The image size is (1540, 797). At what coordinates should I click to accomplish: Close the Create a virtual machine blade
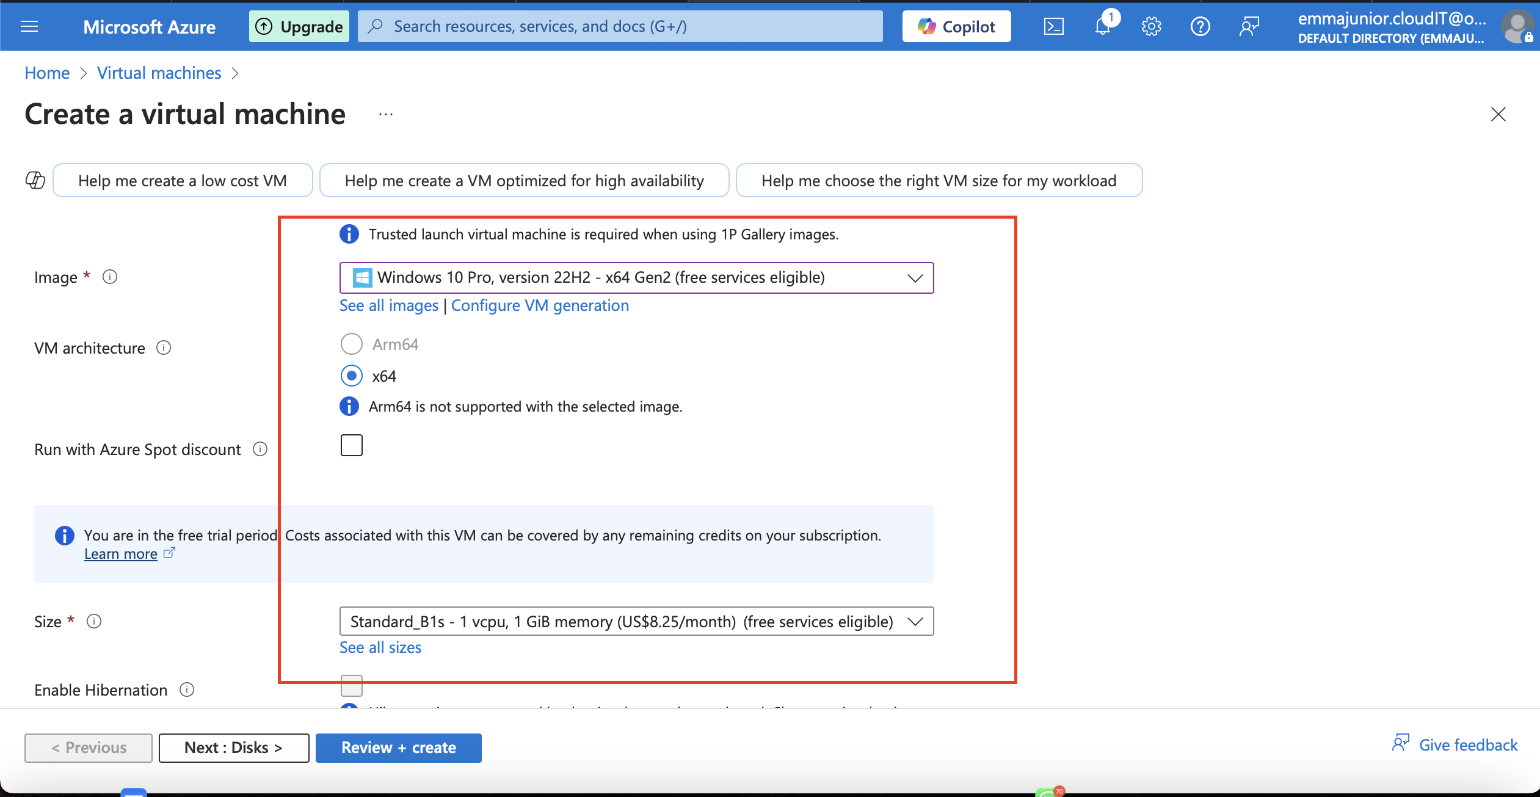[x=1498, y=114]
